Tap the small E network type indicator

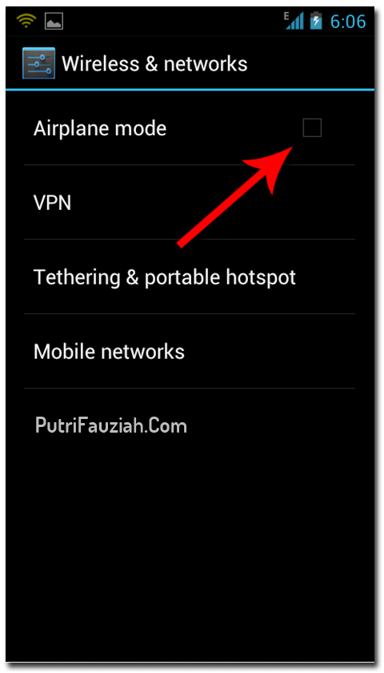click(x=286, y=16)
